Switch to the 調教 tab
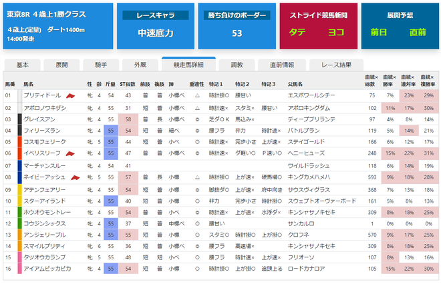This screenshot has width=441, height=284. click(x=237, y=65)
